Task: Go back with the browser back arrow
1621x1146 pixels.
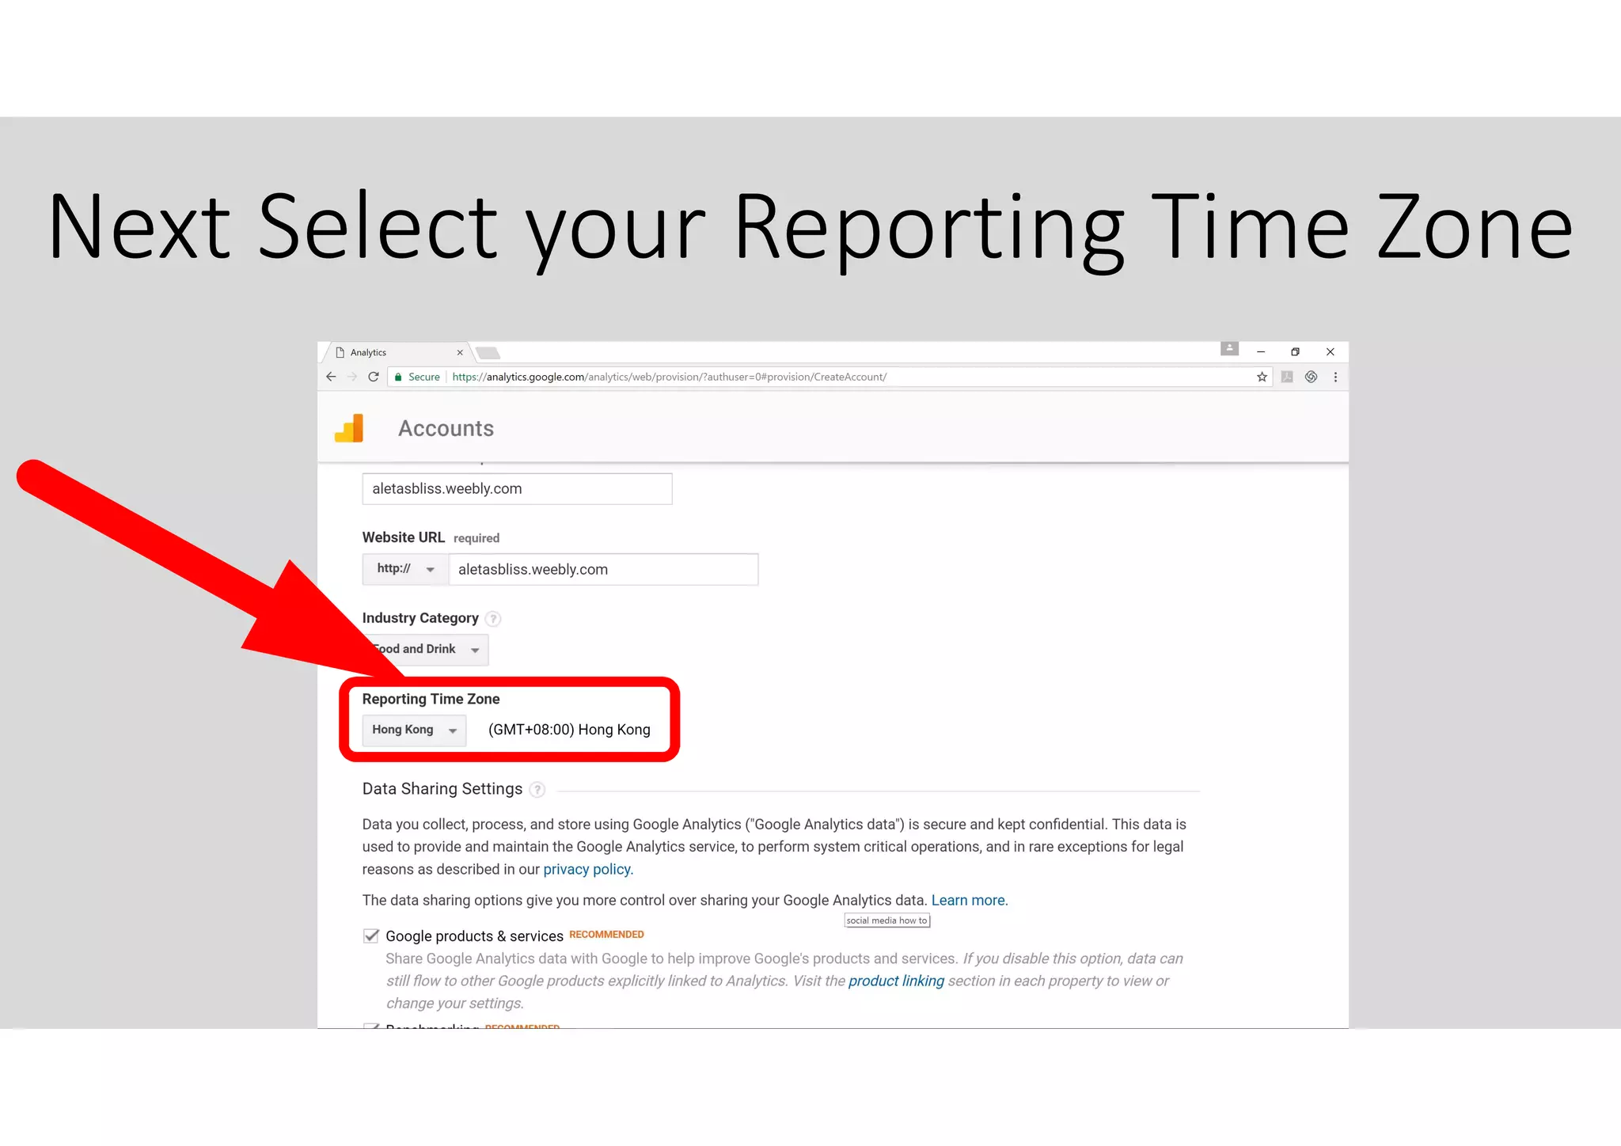Action: click(x=331, y=377)
